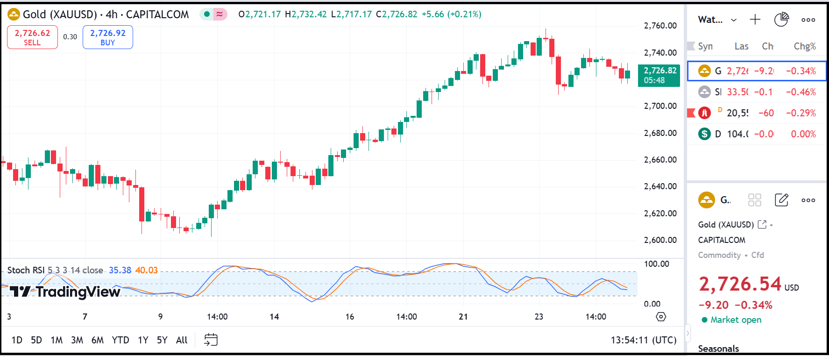Click the edit note icon for Gold
Image resolution: width=829 pixels, height=356 pixels.
tap(781, 200)
